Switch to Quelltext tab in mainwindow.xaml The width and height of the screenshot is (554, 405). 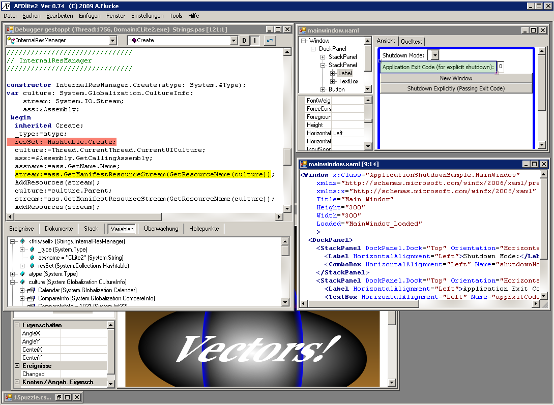point(411,42)
